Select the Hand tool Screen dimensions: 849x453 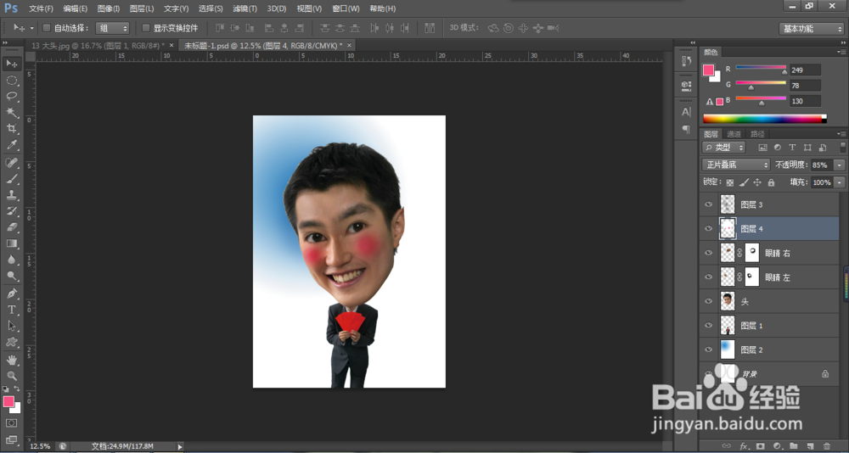[x=12, y=359]
